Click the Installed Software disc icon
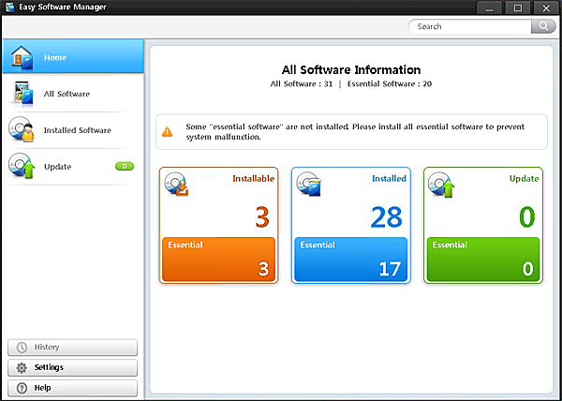 (22, 130)
